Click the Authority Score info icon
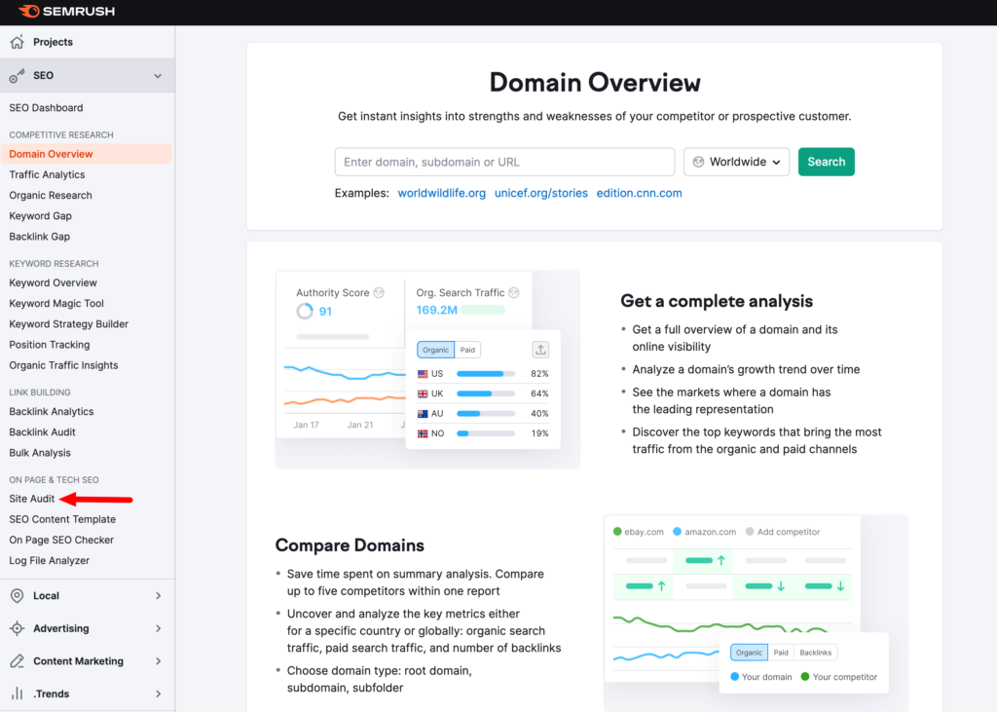The width and height of the screenshot is (997, 712). coord(379,293)
